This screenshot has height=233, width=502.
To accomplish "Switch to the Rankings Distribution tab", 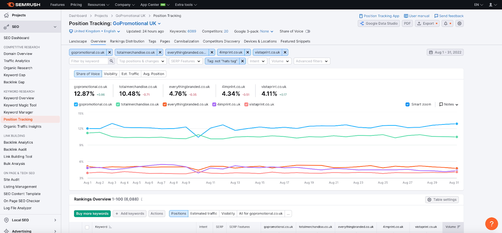I will coord(127,41).
